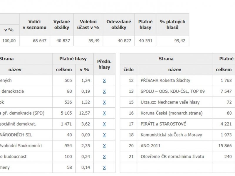The height and width of the screenshot is (176, 235).
Task: Select the 15 866 votes cell for ANO
Action: pyautogui.click(x=224, y=146)
